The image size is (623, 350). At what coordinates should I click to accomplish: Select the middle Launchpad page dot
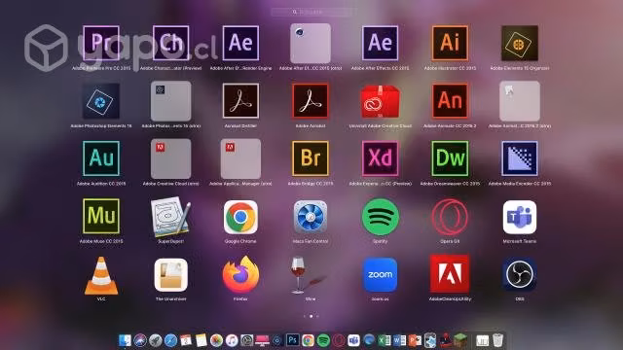coord(311,316)
